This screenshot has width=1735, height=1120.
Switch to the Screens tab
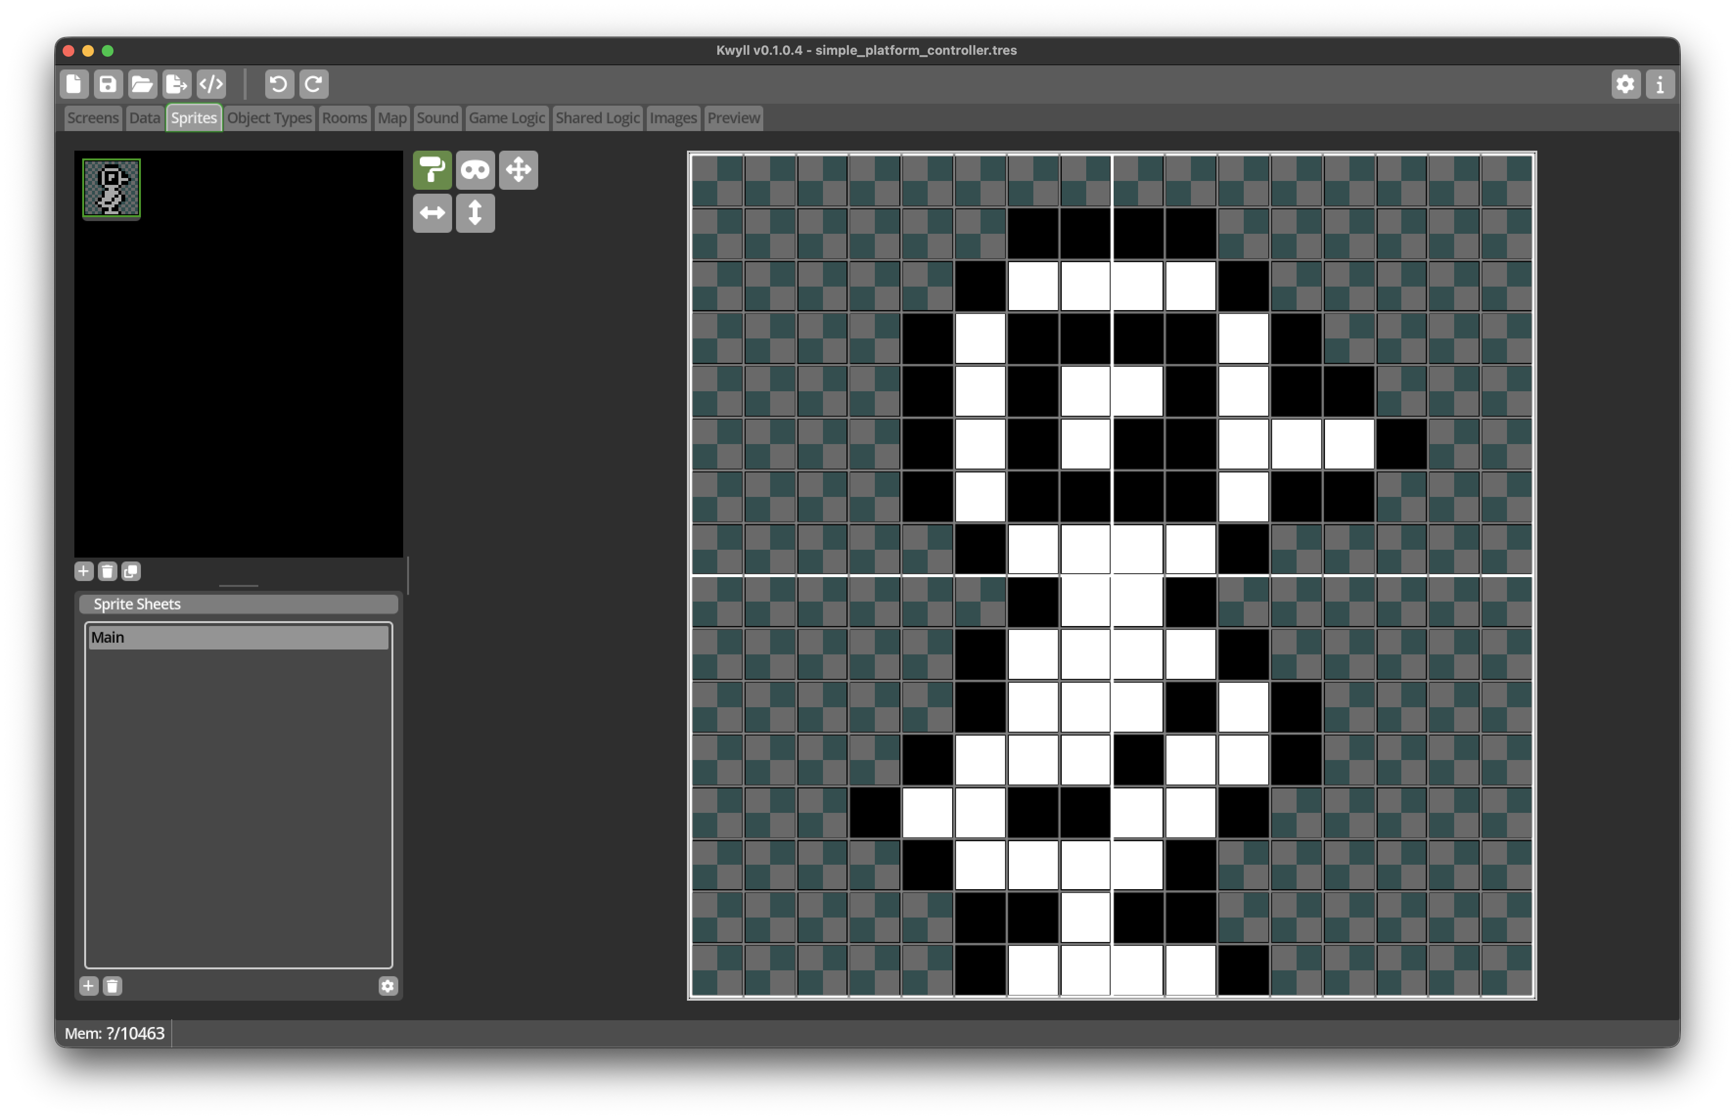pyautogui.click(x=92, y=118)
